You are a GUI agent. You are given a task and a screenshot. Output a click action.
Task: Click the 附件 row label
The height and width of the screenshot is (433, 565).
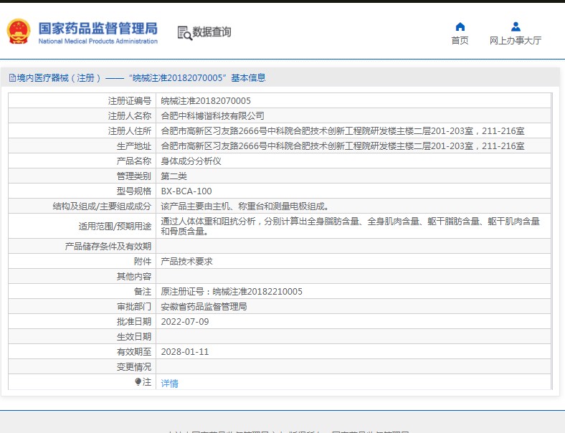click(143, 262)
